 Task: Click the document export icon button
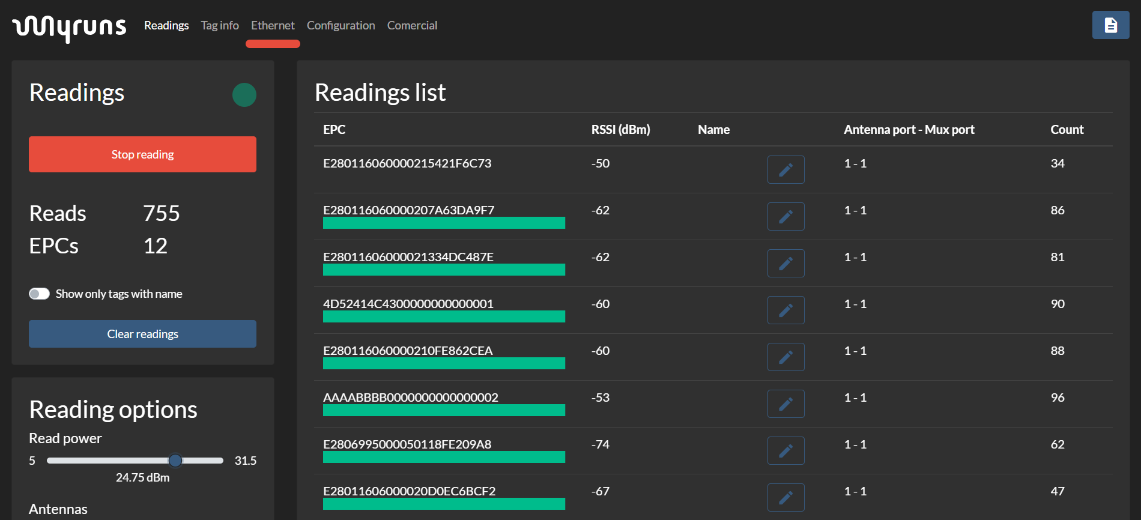point(1110,25)
